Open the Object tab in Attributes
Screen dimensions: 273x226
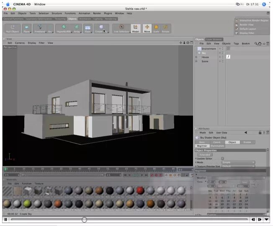pyautogui.click(x=232, y=142)
